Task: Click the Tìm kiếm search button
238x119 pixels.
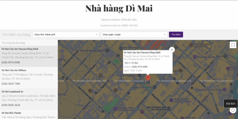Action: tap(176, 35)
